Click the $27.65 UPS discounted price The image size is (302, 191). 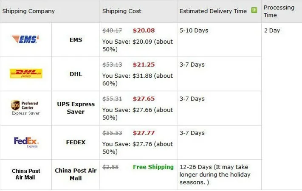pos(144,99)
